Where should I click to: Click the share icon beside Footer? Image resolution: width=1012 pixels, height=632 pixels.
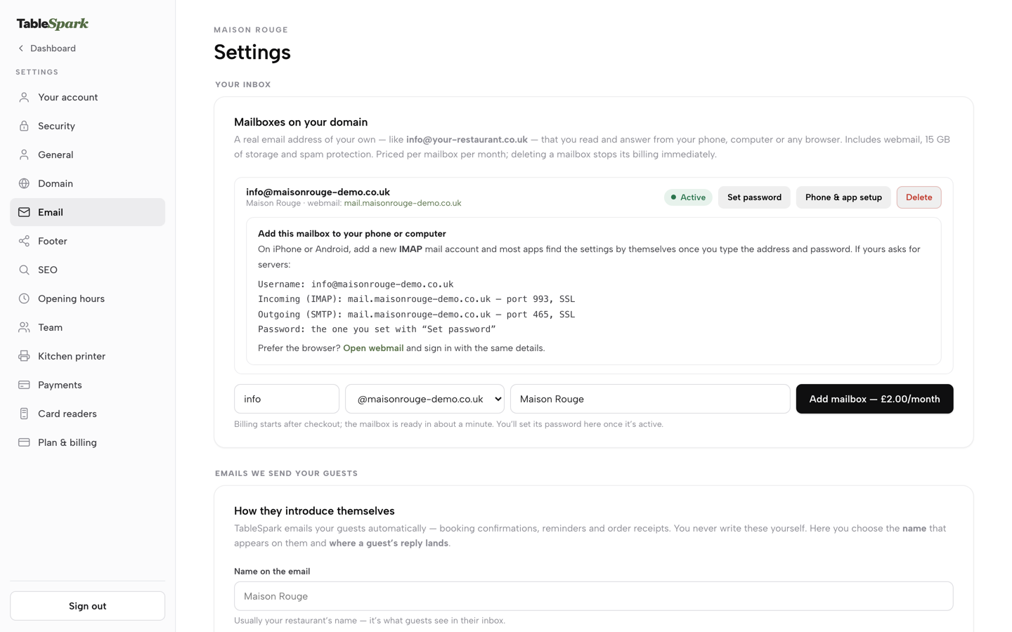click(24, 241)
